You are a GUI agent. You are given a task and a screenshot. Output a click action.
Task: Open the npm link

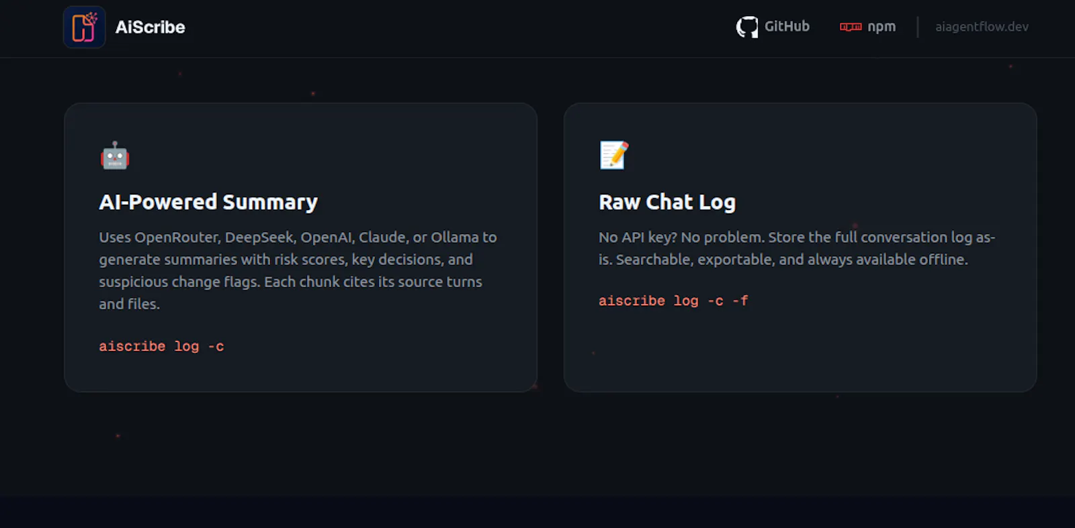click(x=867, y=27)
